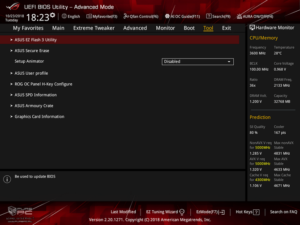Click the 0.968 V core voltage value
The width and height of the screenshot is (300, 225).
pos(280,69)
